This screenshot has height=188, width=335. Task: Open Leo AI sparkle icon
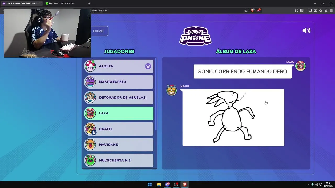pyautogui.click(x=321, y=10)
